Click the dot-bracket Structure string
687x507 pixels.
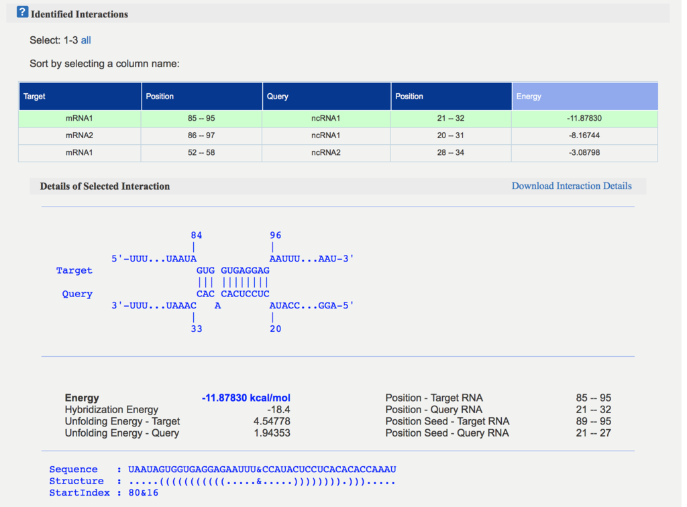[262, 482]
